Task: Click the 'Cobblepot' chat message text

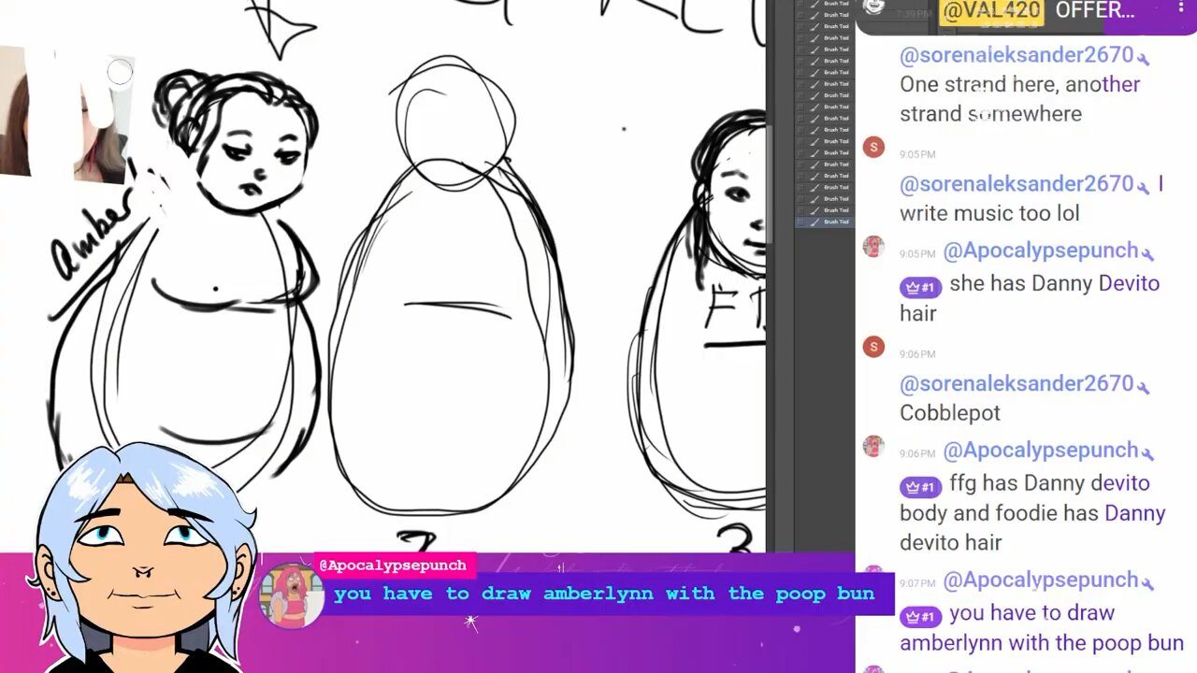Action: tap(950, 413)
